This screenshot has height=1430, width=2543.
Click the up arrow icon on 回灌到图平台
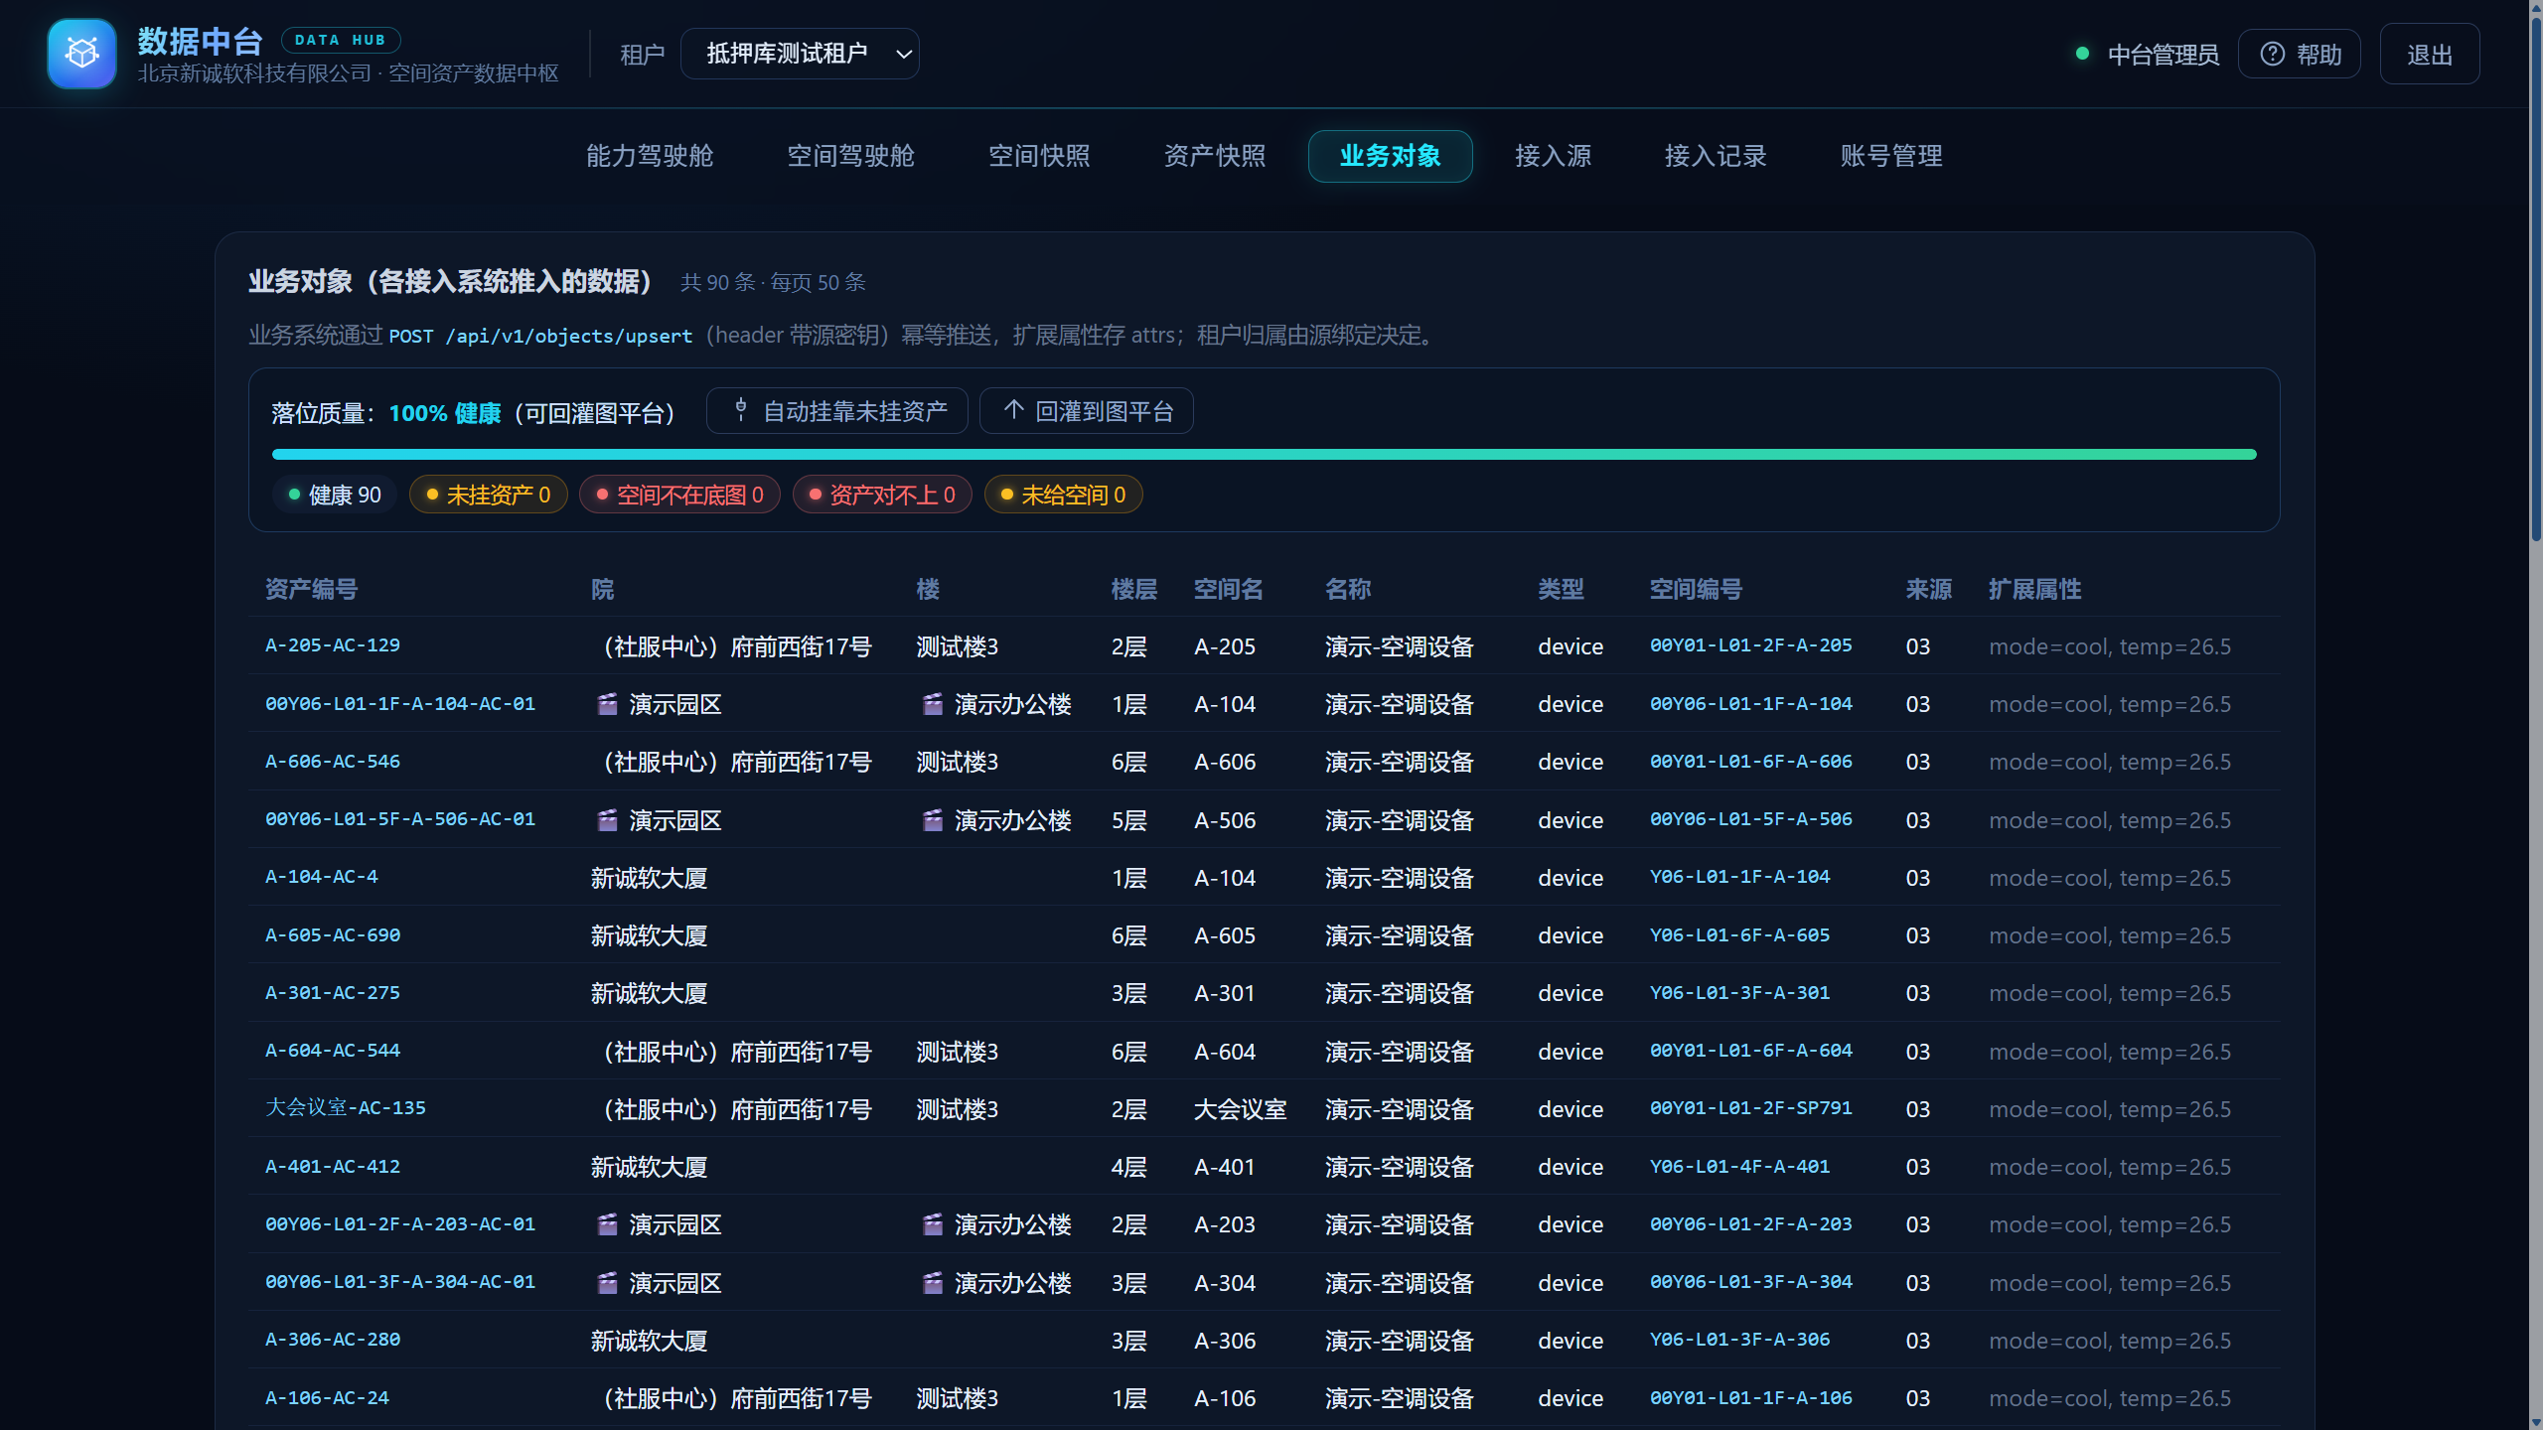[1013, 410]
